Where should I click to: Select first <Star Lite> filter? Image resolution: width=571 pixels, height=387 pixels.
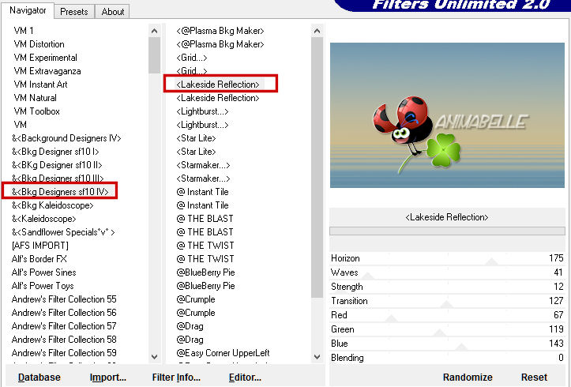pos(196,138)
